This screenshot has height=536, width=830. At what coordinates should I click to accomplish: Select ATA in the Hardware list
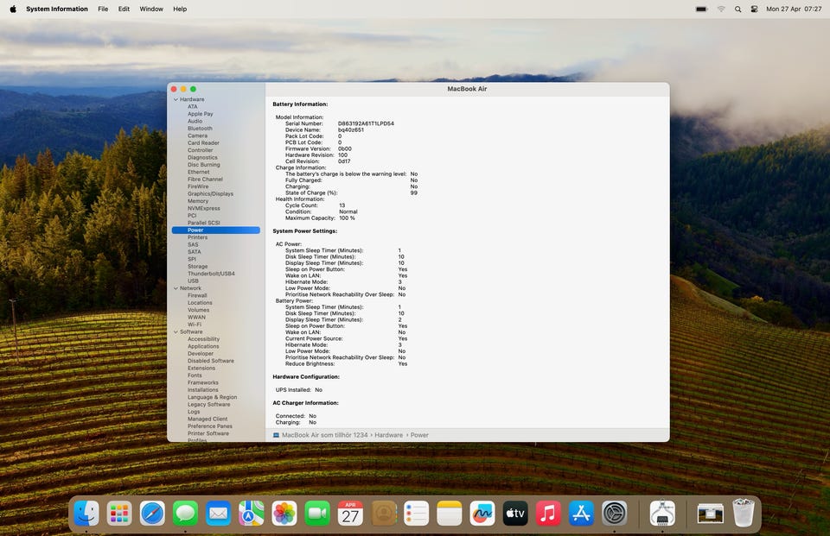tap(192, 107)
